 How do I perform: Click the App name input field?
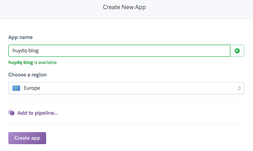click(119, 51)
